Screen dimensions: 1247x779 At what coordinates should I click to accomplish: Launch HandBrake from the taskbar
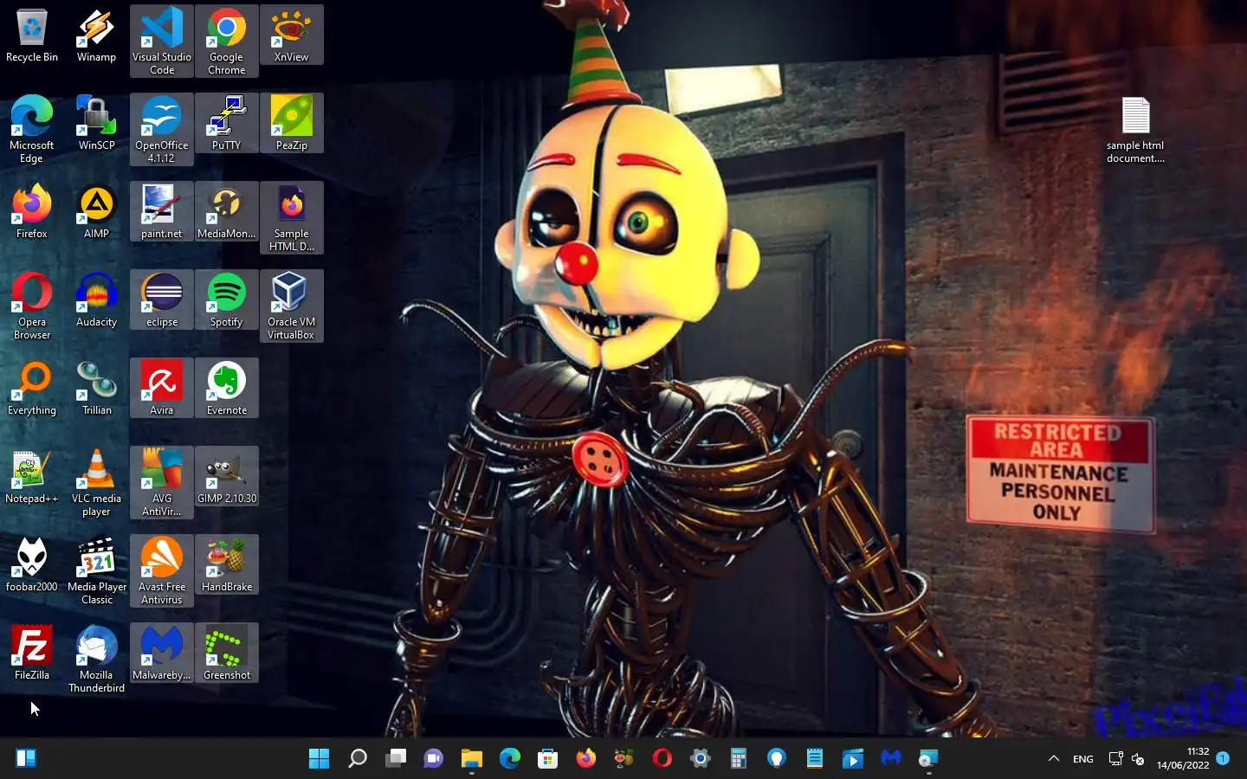point(624,759)
